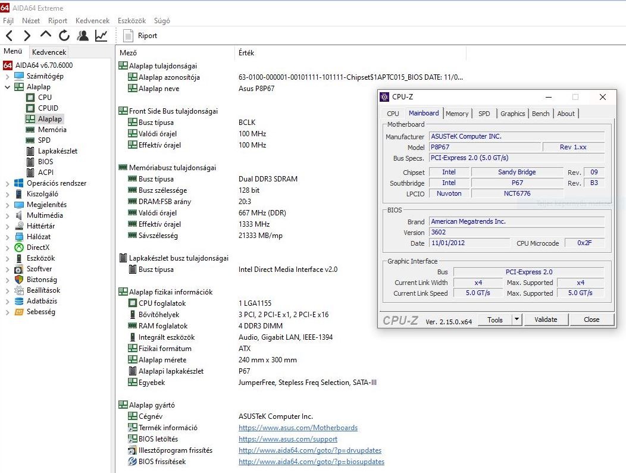Expand the Számítógép tree node

[8, 76]
